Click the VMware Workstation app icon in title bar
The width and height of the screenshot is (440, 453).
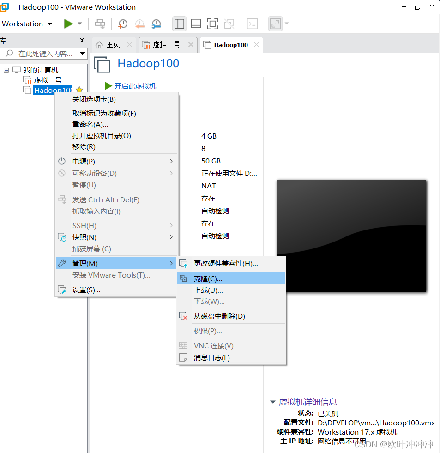[4, 7]
